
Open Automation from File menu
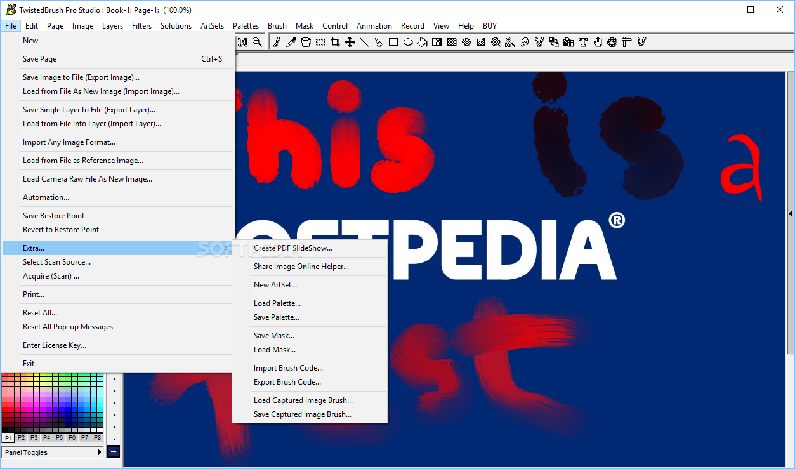pyautogui.click(x=119, y=197)
